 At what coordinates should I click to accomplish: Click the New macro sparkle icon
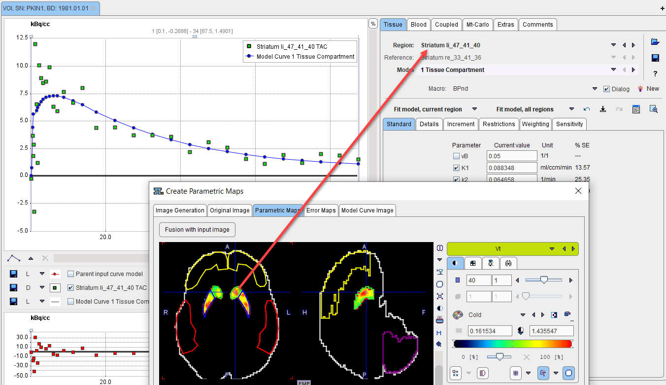pyautogui.click(x=640, y=89)
